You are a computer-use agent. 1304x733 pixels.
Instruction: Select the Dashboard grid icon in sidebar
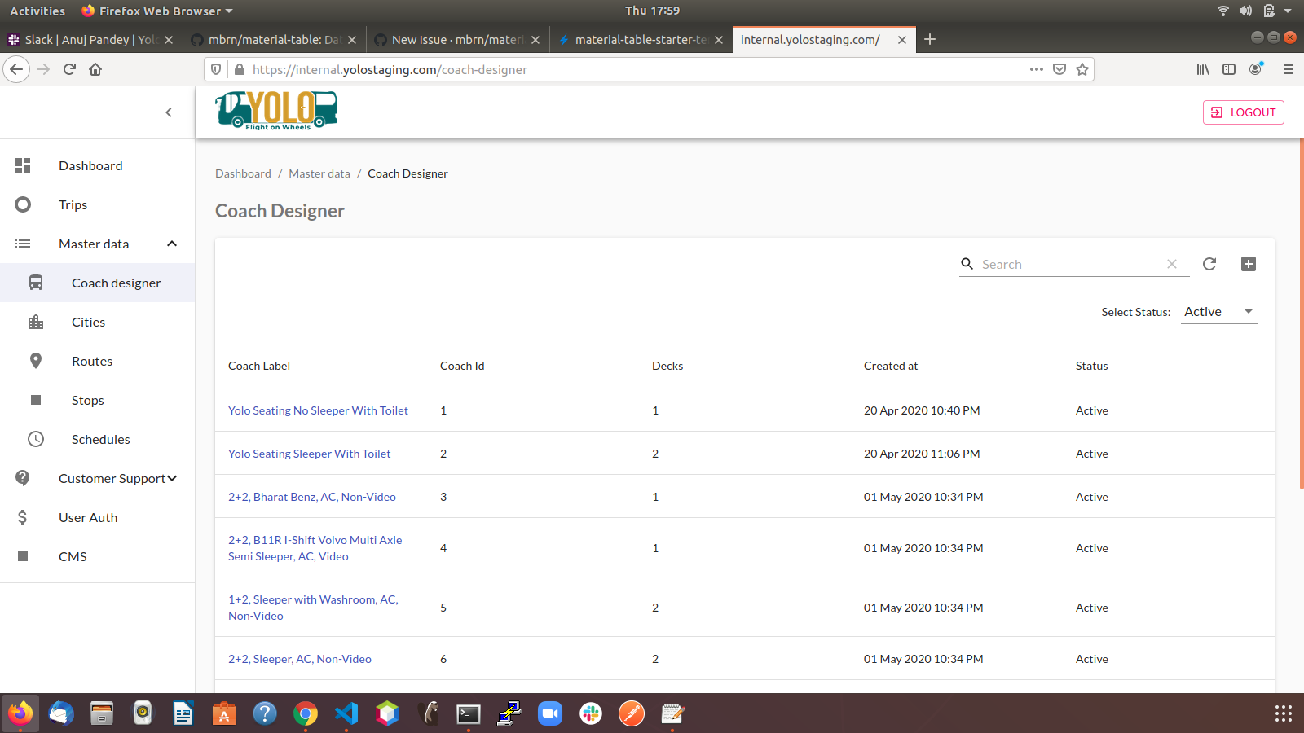pyautogui.click(x=23, y=165)
